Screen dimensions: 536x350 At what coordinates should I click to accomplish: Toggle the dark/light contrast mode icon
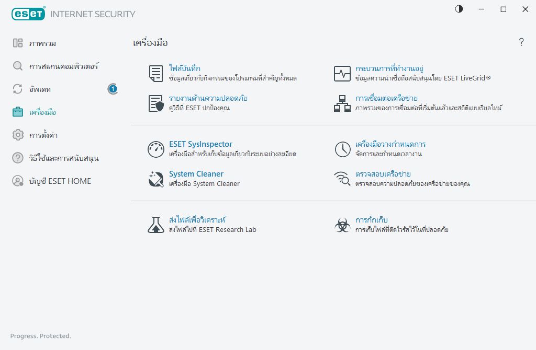(x=459, y=9)
